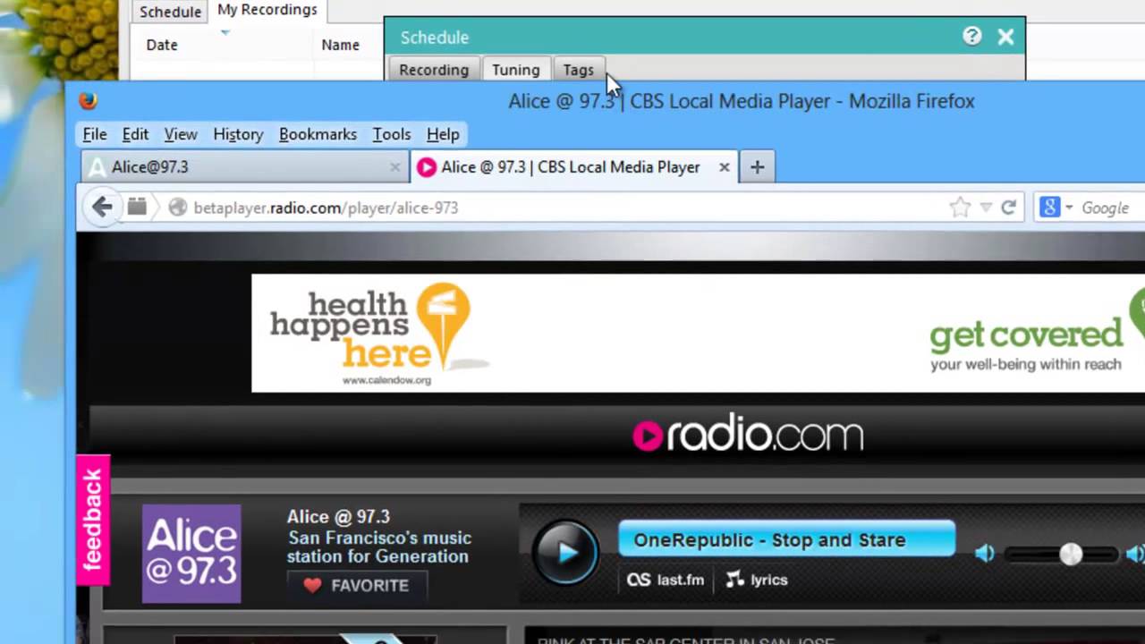Open the address bar history dropdown arrow
The height and width of the screenshot is (644, 1145).
[x=986, y=208]
